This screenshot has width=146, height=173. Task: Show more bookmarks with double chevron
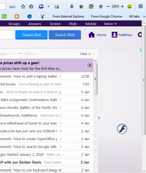tap(144, 16)
